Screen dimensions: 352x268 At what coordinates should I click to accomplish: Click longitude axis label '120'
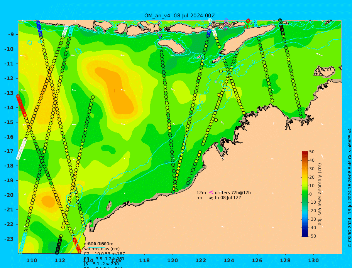pos(173,261)
